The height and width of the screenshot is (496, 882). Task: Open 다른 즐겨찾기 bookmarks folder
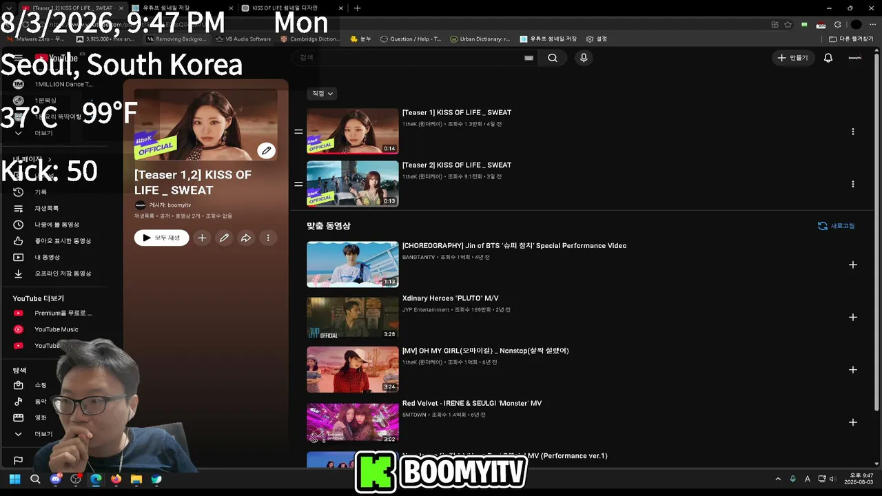tap(851, 39)
